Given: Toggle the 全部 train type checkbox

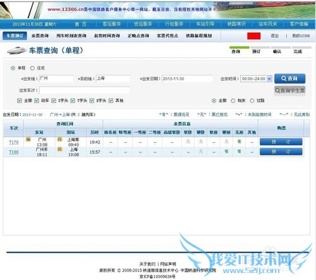Looking at the screenshot, I should (20, 100).
